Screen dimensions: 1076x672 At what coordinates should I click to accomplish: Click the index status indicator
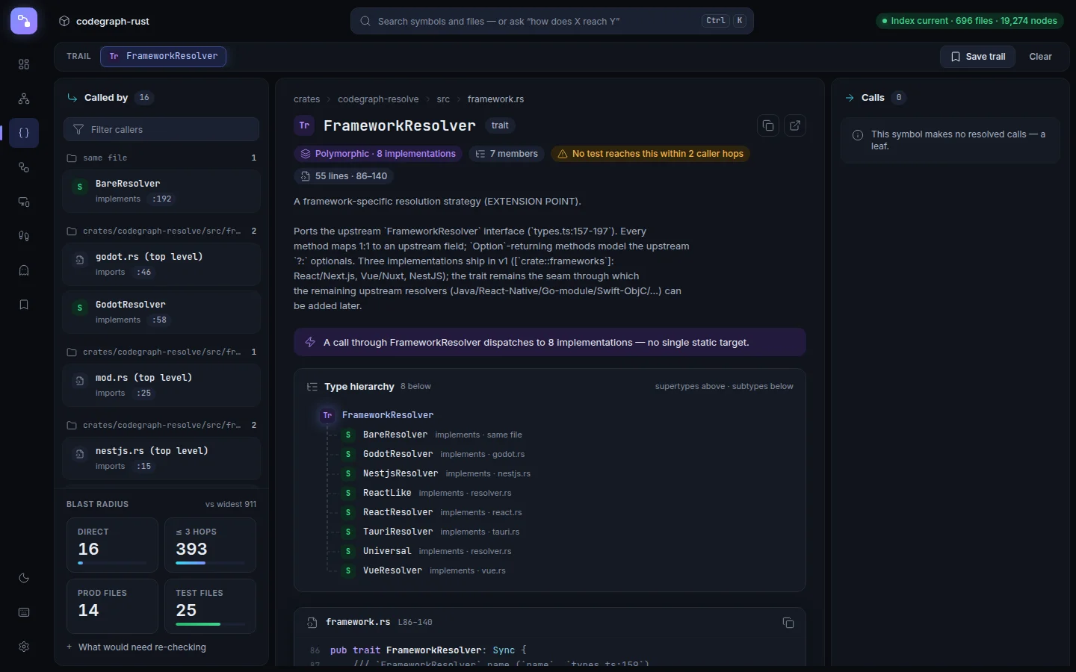(970, 21)
